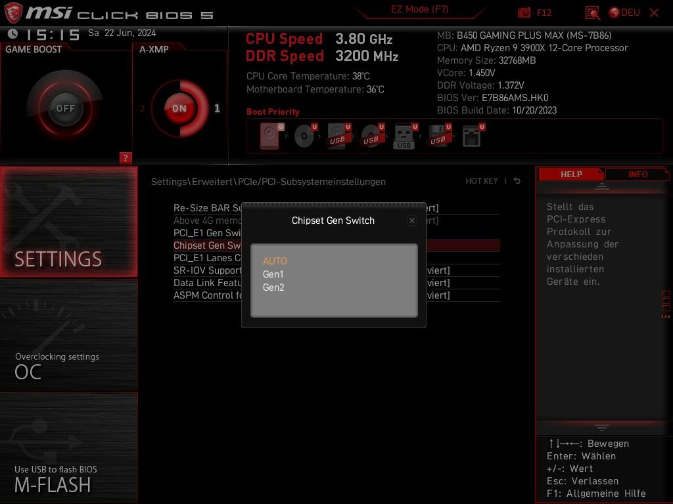Open the GAME BOOST question mark help

pos(126,157)
